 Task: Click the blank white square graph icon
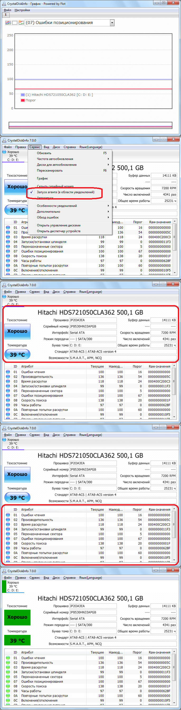point(15,23)
